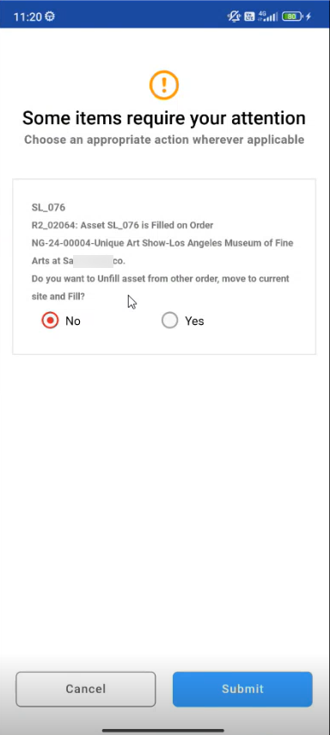Click the R2_02064 asset filled message

[123, 226]
